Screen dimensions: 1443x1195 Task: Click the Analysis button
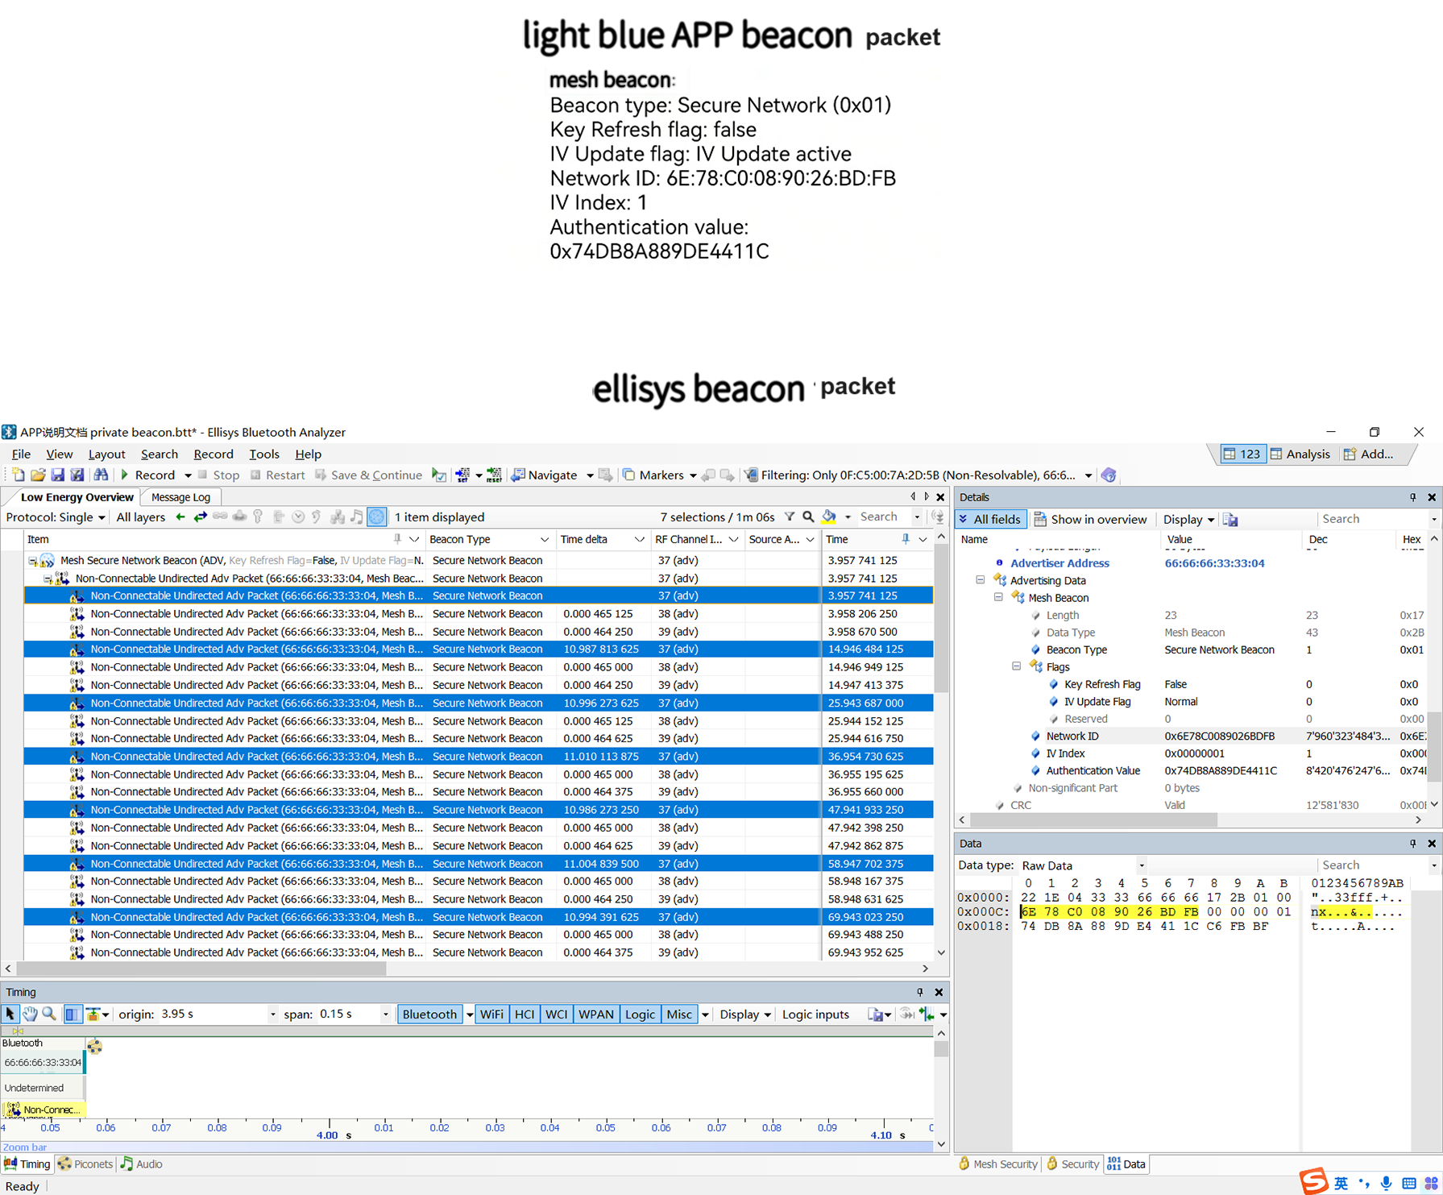click(1300, 454)
